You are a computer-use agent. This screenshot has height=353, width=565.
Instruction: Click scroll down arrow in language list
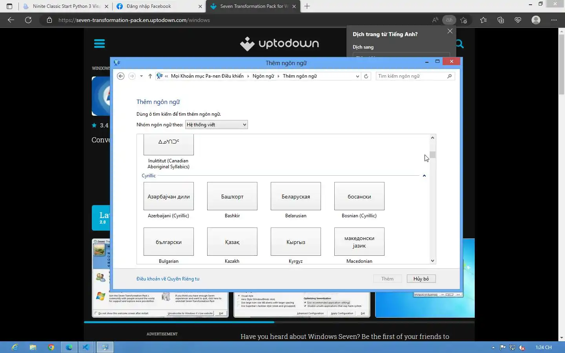pos(432,261)
